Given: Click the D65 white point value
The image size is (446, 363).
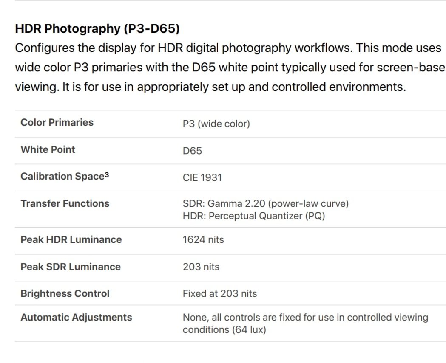Looking at the screenshot, I should [192, 151].
